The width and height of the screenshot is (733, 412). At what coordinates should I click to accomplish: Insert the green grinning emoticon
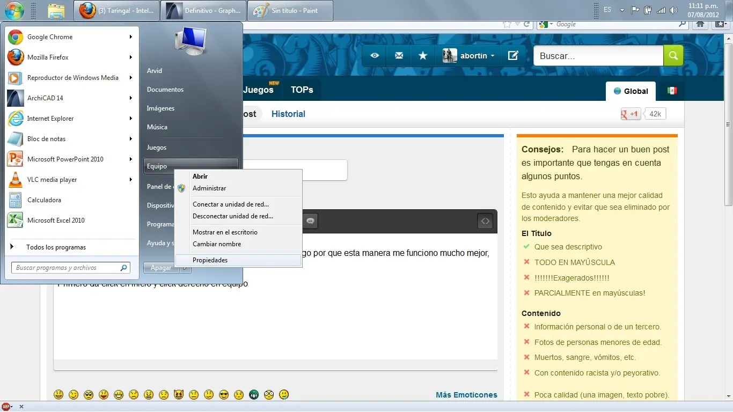253,394
